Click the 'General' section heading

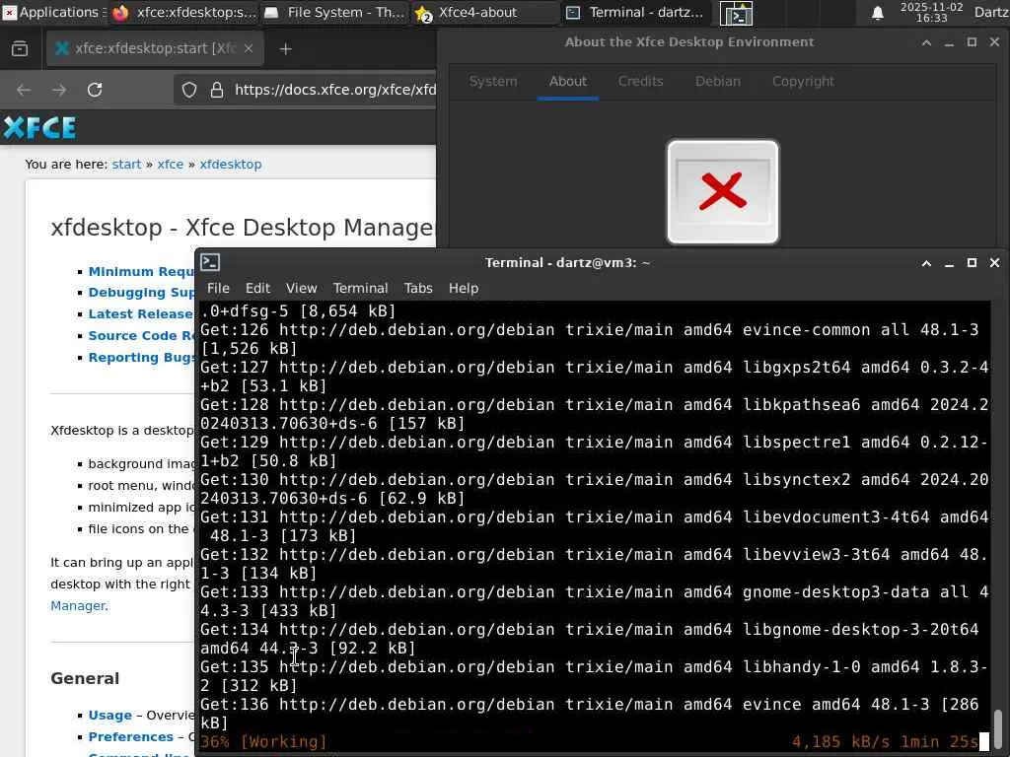coord(85,678)
